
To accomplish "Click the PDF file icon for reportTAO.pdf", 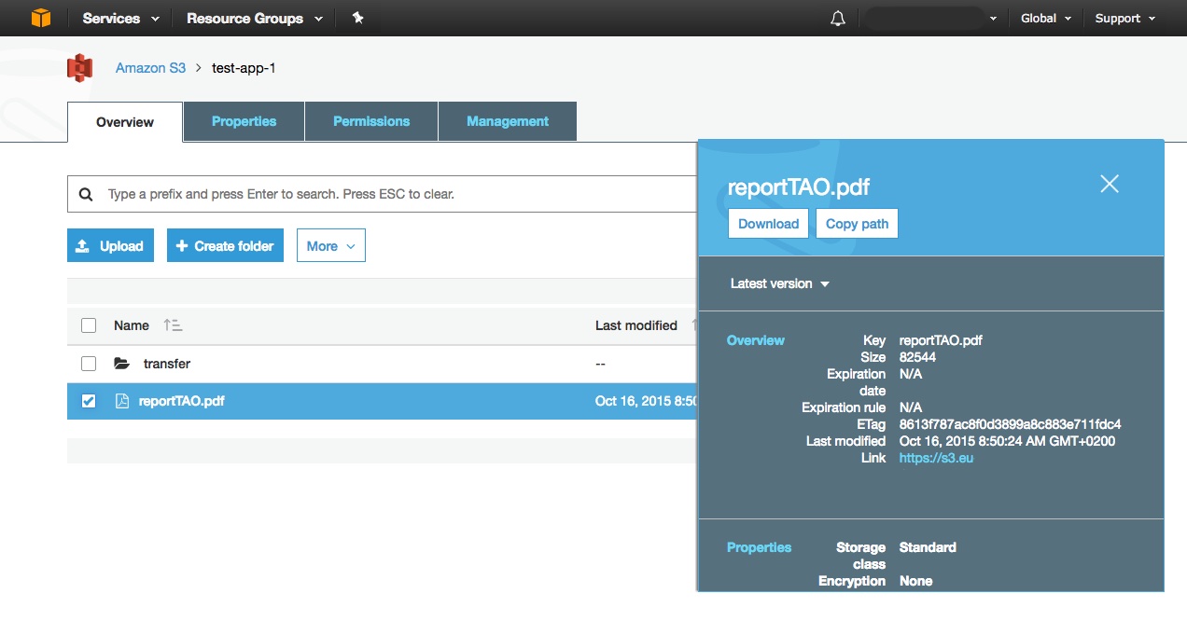I will coord(121,401).
